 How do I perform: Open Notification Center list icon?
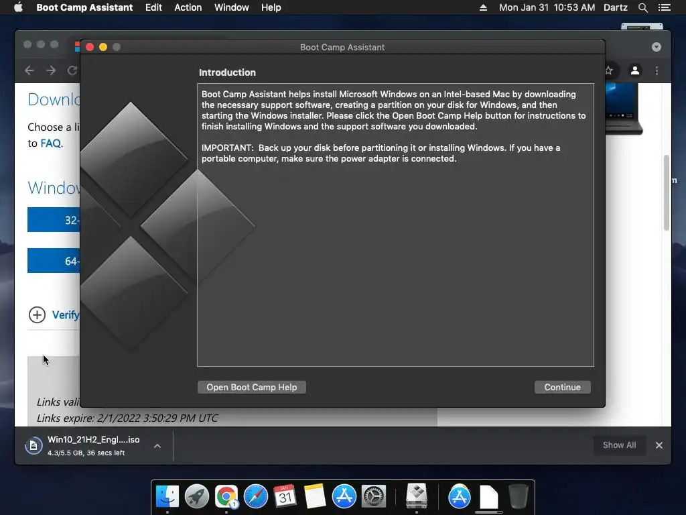click(664, 7)
